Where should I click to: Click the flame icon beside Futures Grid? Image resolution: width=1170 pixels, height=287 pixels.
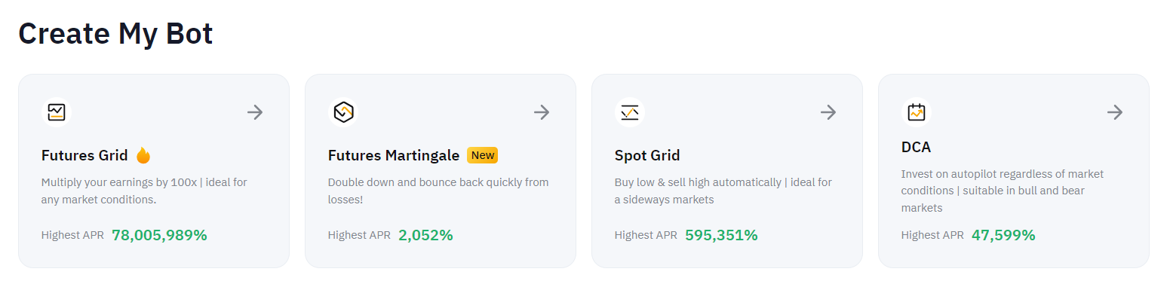[143, 155]
